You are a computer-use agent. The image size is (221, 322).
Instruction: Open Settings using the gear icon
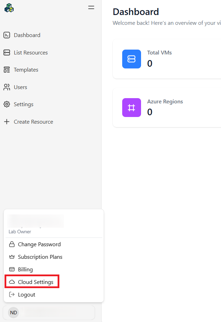[x=7, y=104]
